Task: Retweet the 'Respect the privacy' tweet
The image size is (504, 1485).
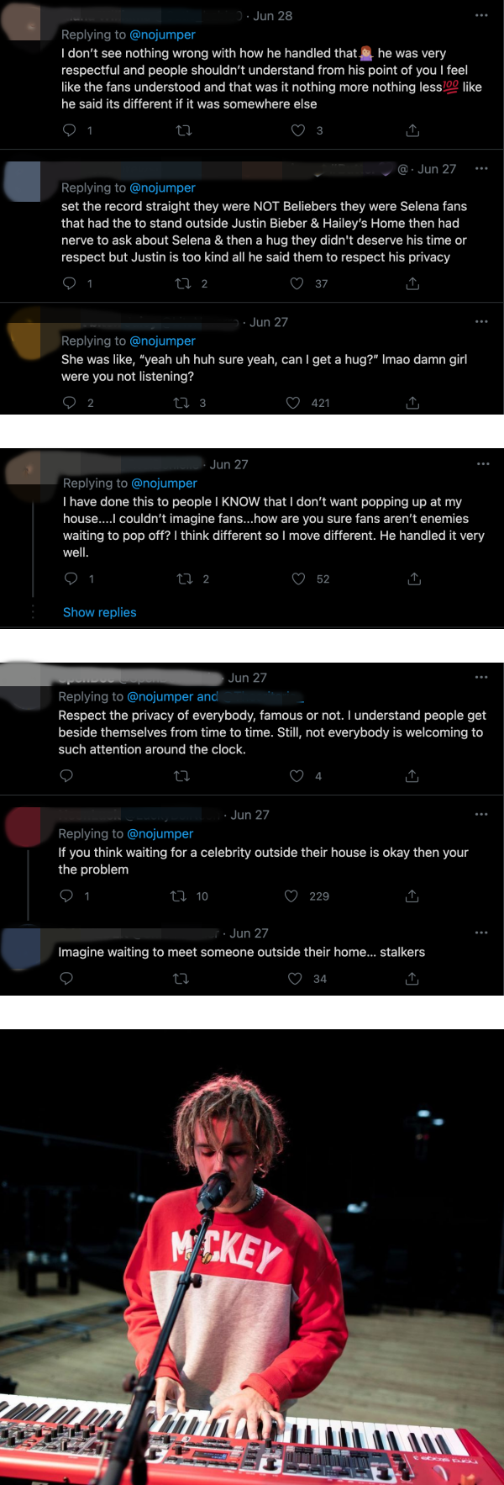Action: tap(181, 775)
